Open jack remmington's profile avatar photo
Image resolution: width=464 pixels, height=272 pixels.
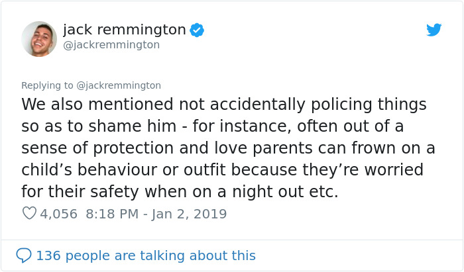[39, 38]
